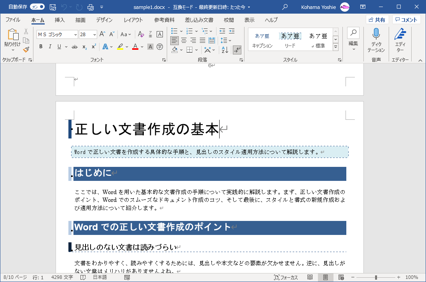
Task: Open the Editor pen icon
Action: (400, 34)
